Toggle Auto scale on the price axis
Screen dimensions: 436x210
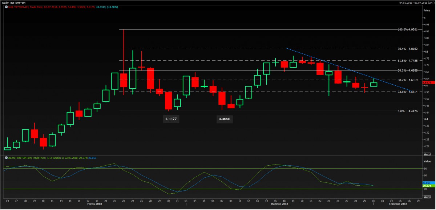(x=427, y=154)
